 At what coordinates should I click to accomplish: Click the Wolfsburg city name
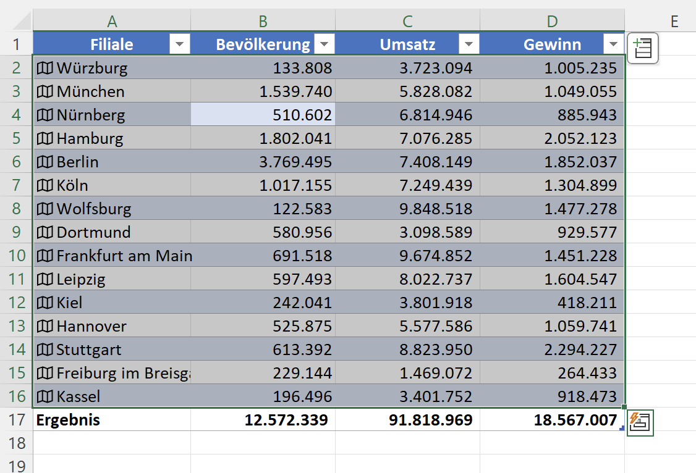point(94,209)
